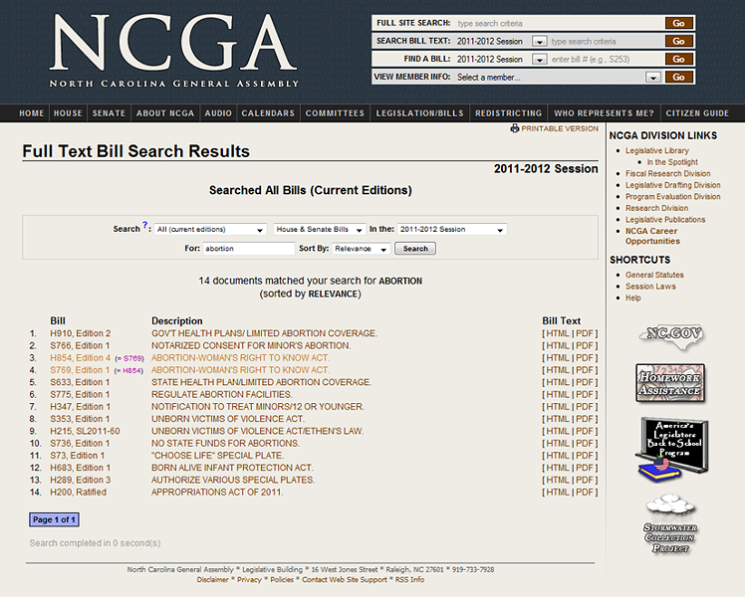Click the enter bill number field
Screen dimensions: 745x597
606,60
